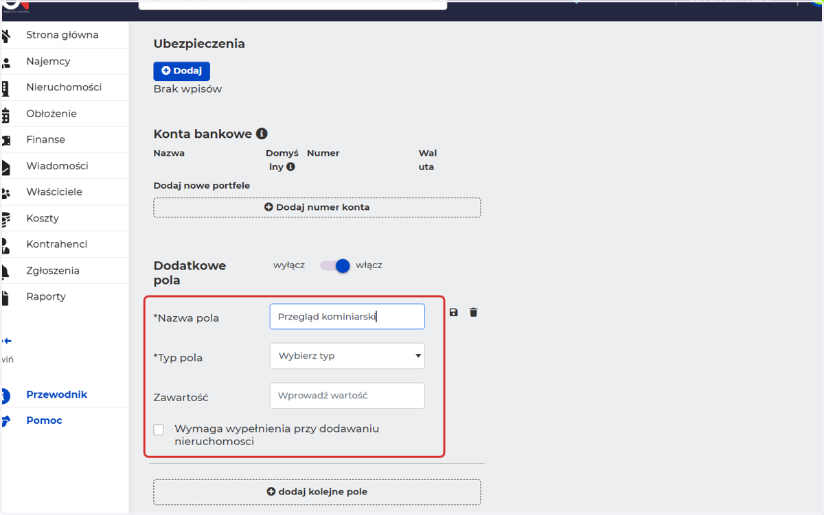Click the 'Dodatkowe pola' section heading
Screen dimensions: 824x515
point(190,273)
